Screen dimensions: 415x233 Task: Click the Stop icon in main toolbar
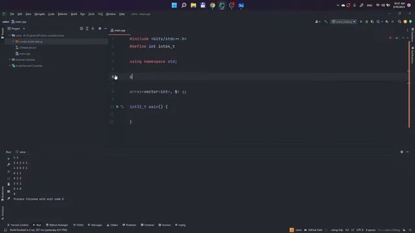coord(392,21)
